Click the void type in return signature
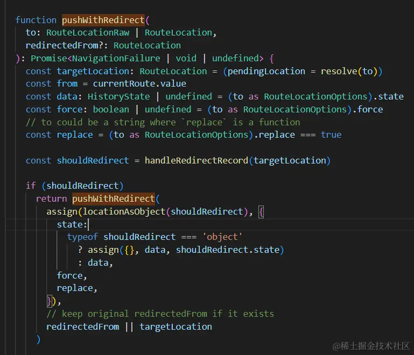Image resolution: width=414 pixels, height=355 pixels. tap(186, 58)
